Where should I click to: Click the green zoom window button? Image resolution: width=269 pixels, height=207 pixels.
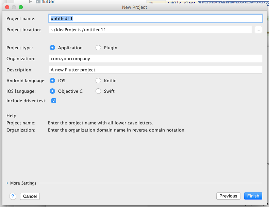[21, 7]
